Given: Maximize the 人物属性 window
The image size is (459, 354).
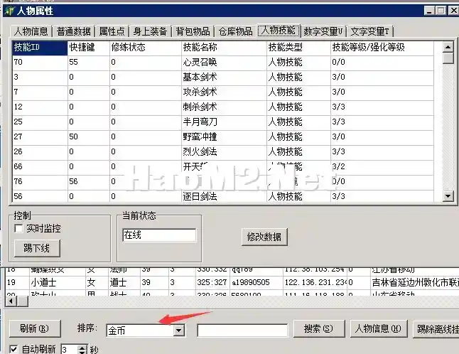Looking at the screenshot, I should pyautogui.click(x=441, y=11).
